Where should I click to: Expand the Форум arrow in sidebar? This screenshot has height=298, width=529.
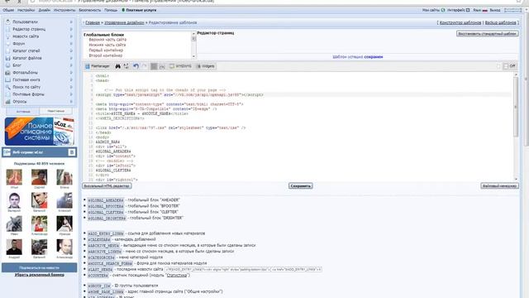coord(71,44)
